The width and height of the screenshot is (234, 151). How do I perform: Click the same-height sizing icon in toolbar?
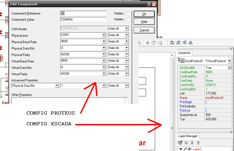point(160,43)
